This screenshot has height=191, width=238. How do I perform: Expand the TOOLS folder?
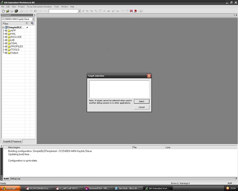pos(6,49)
